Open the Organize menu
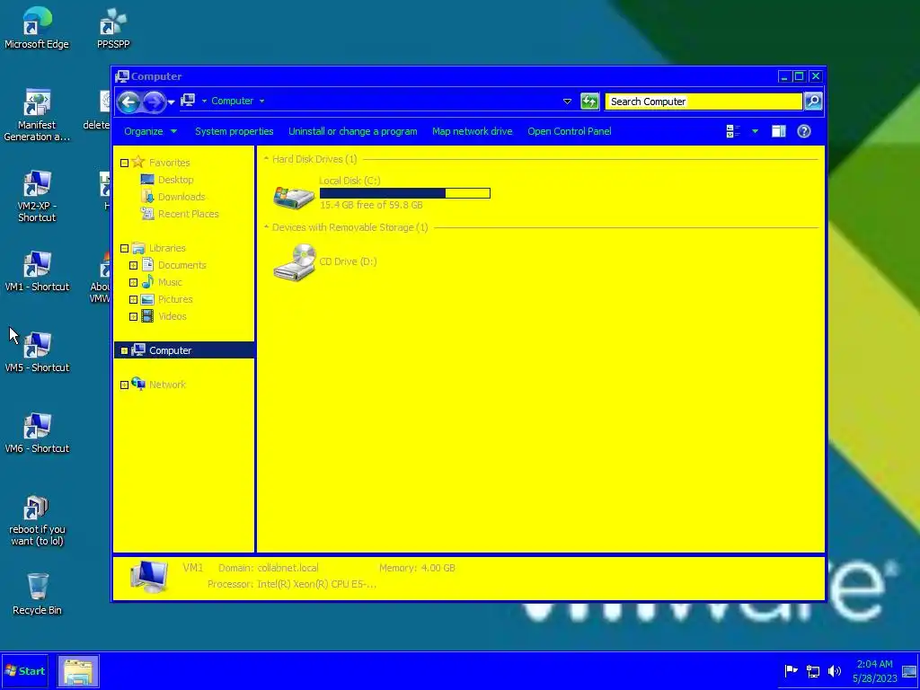The image size is (920, 690). click(150, 131)
